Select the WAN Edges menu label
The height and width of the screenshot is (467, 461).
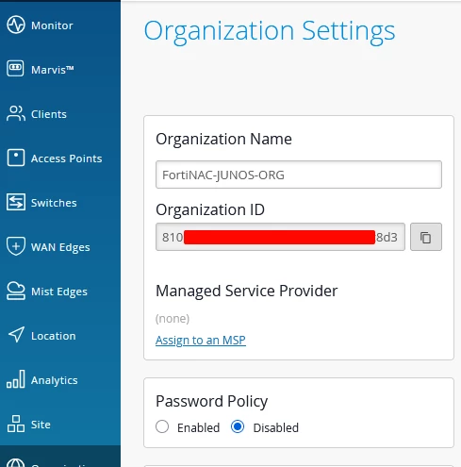[x=60, y=247]
